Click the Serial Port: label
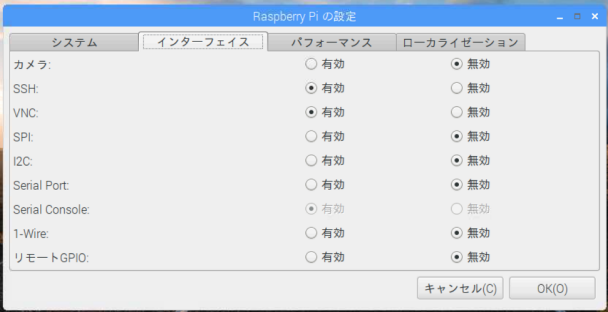Image resolution: width=608 pixels, height=312 pixels. click(41, 185)
